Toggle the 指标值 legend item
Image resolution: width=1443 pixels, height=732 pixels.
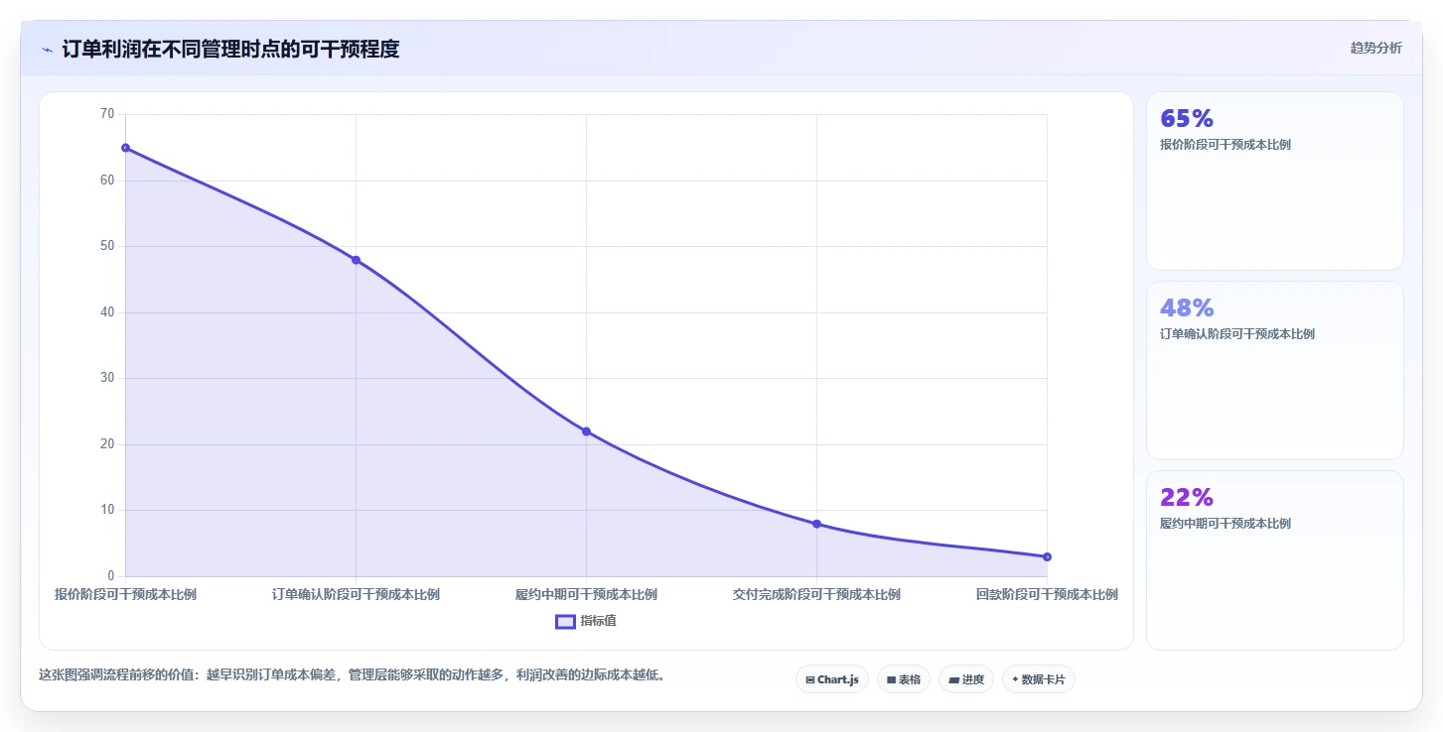pos(586,621)
